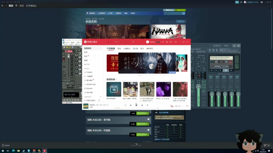Open 私人FM in the NetEase sidebar

(87, 64)
